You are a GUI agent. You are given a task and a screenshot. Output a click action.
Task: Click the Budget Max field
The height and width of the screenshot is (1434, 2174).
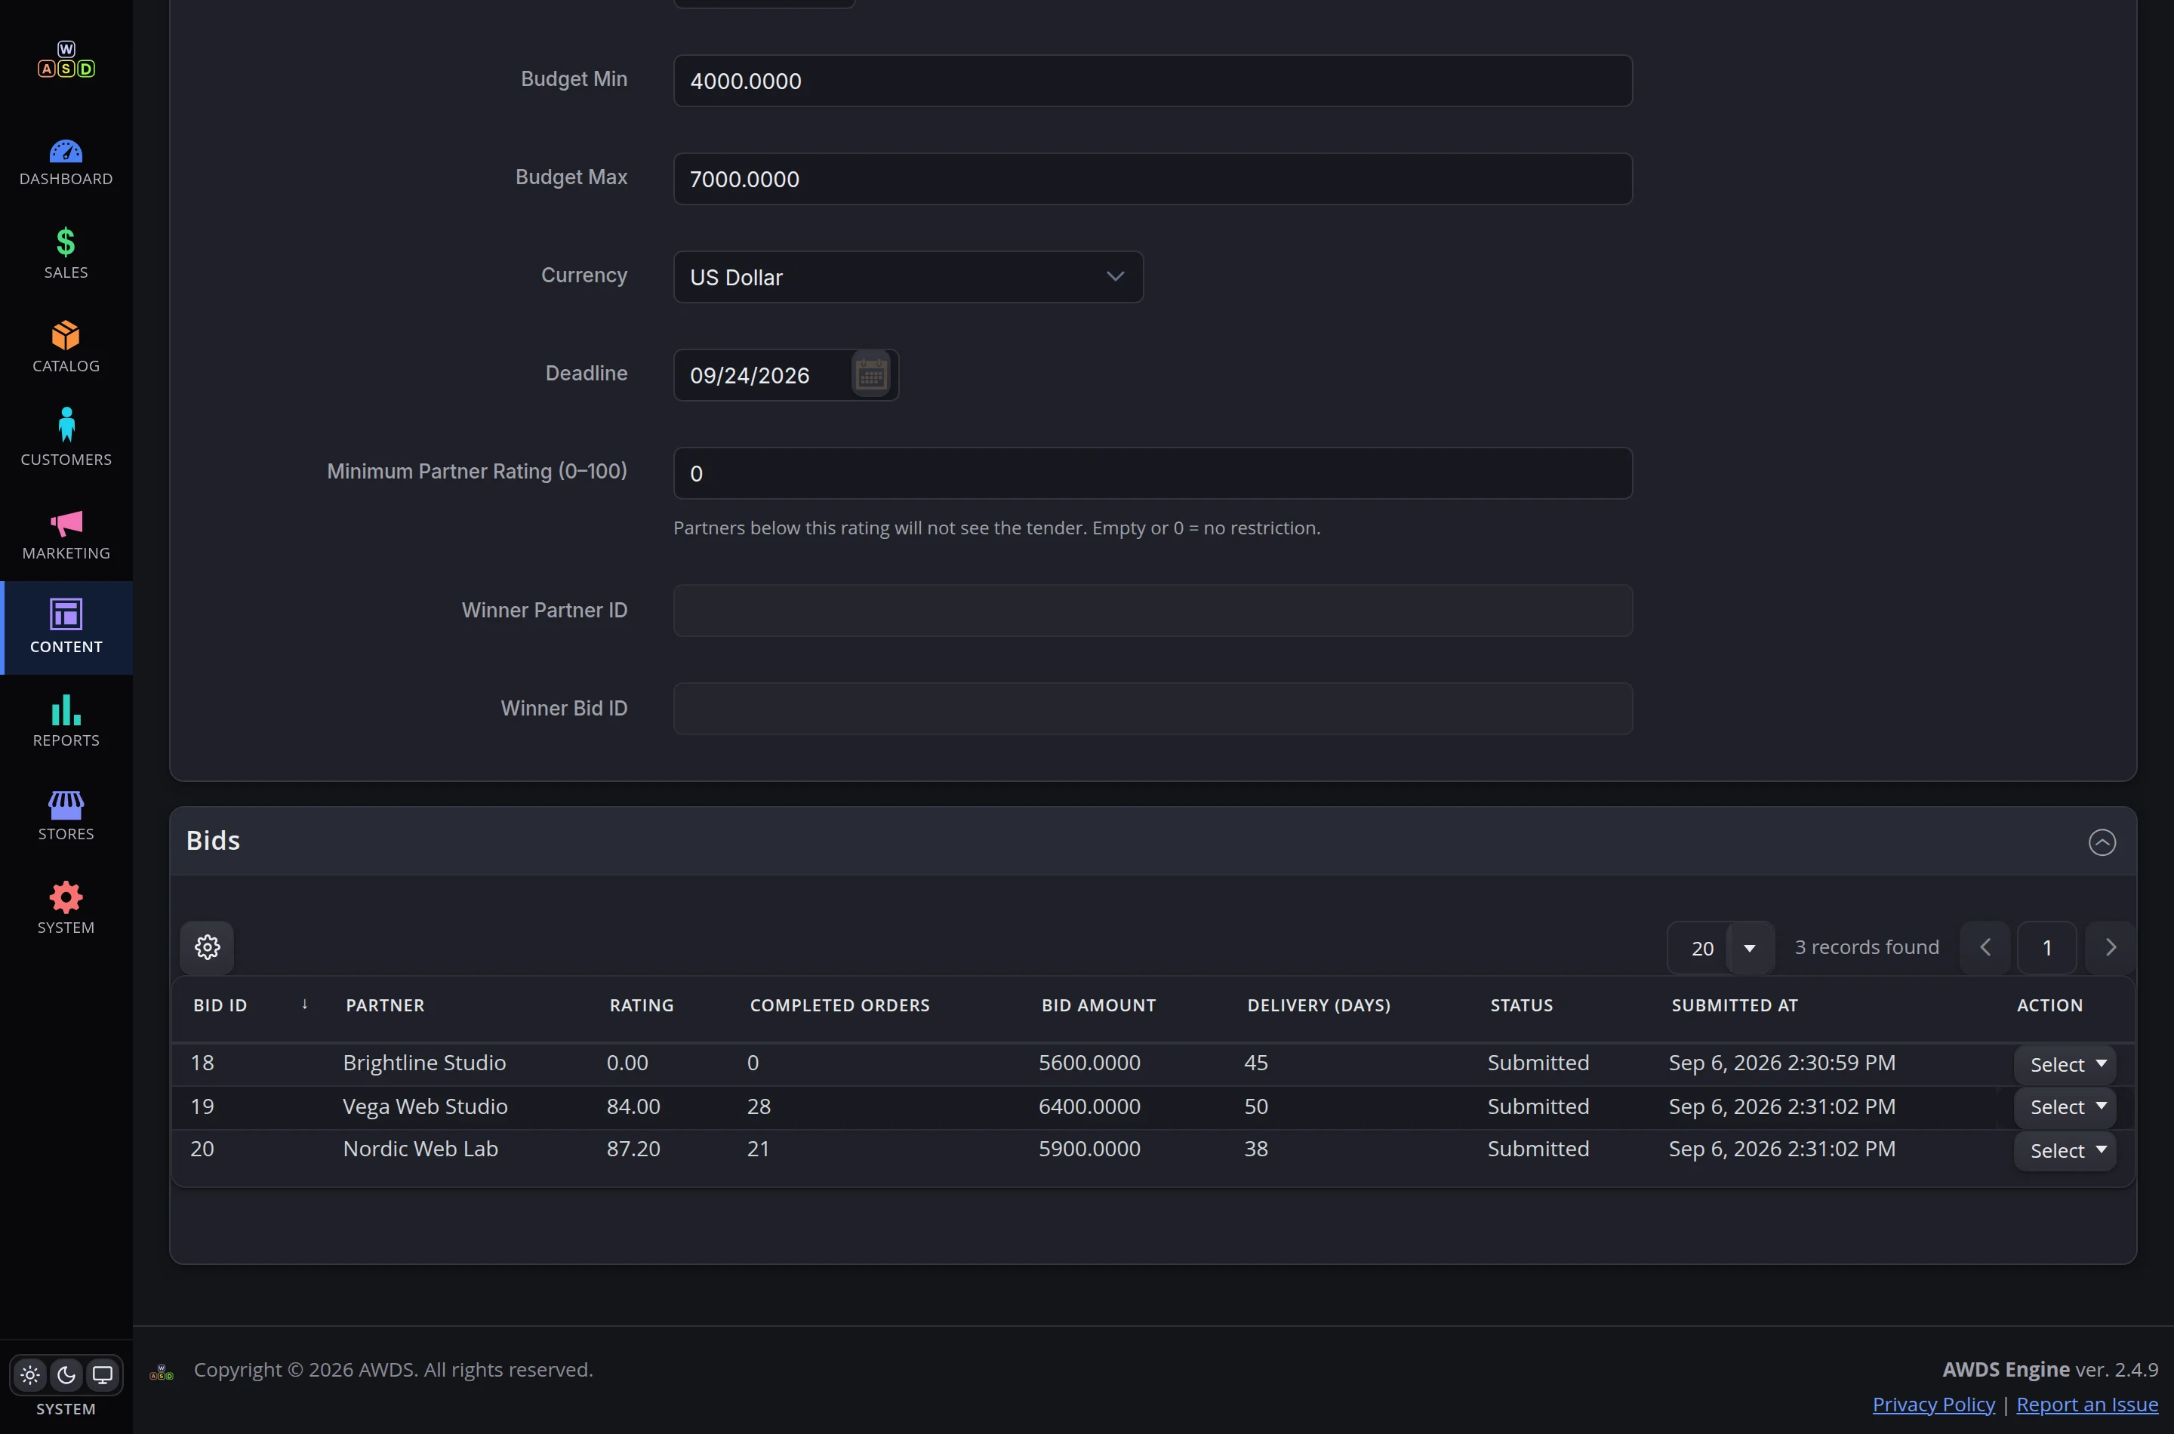pos(1153,178)
